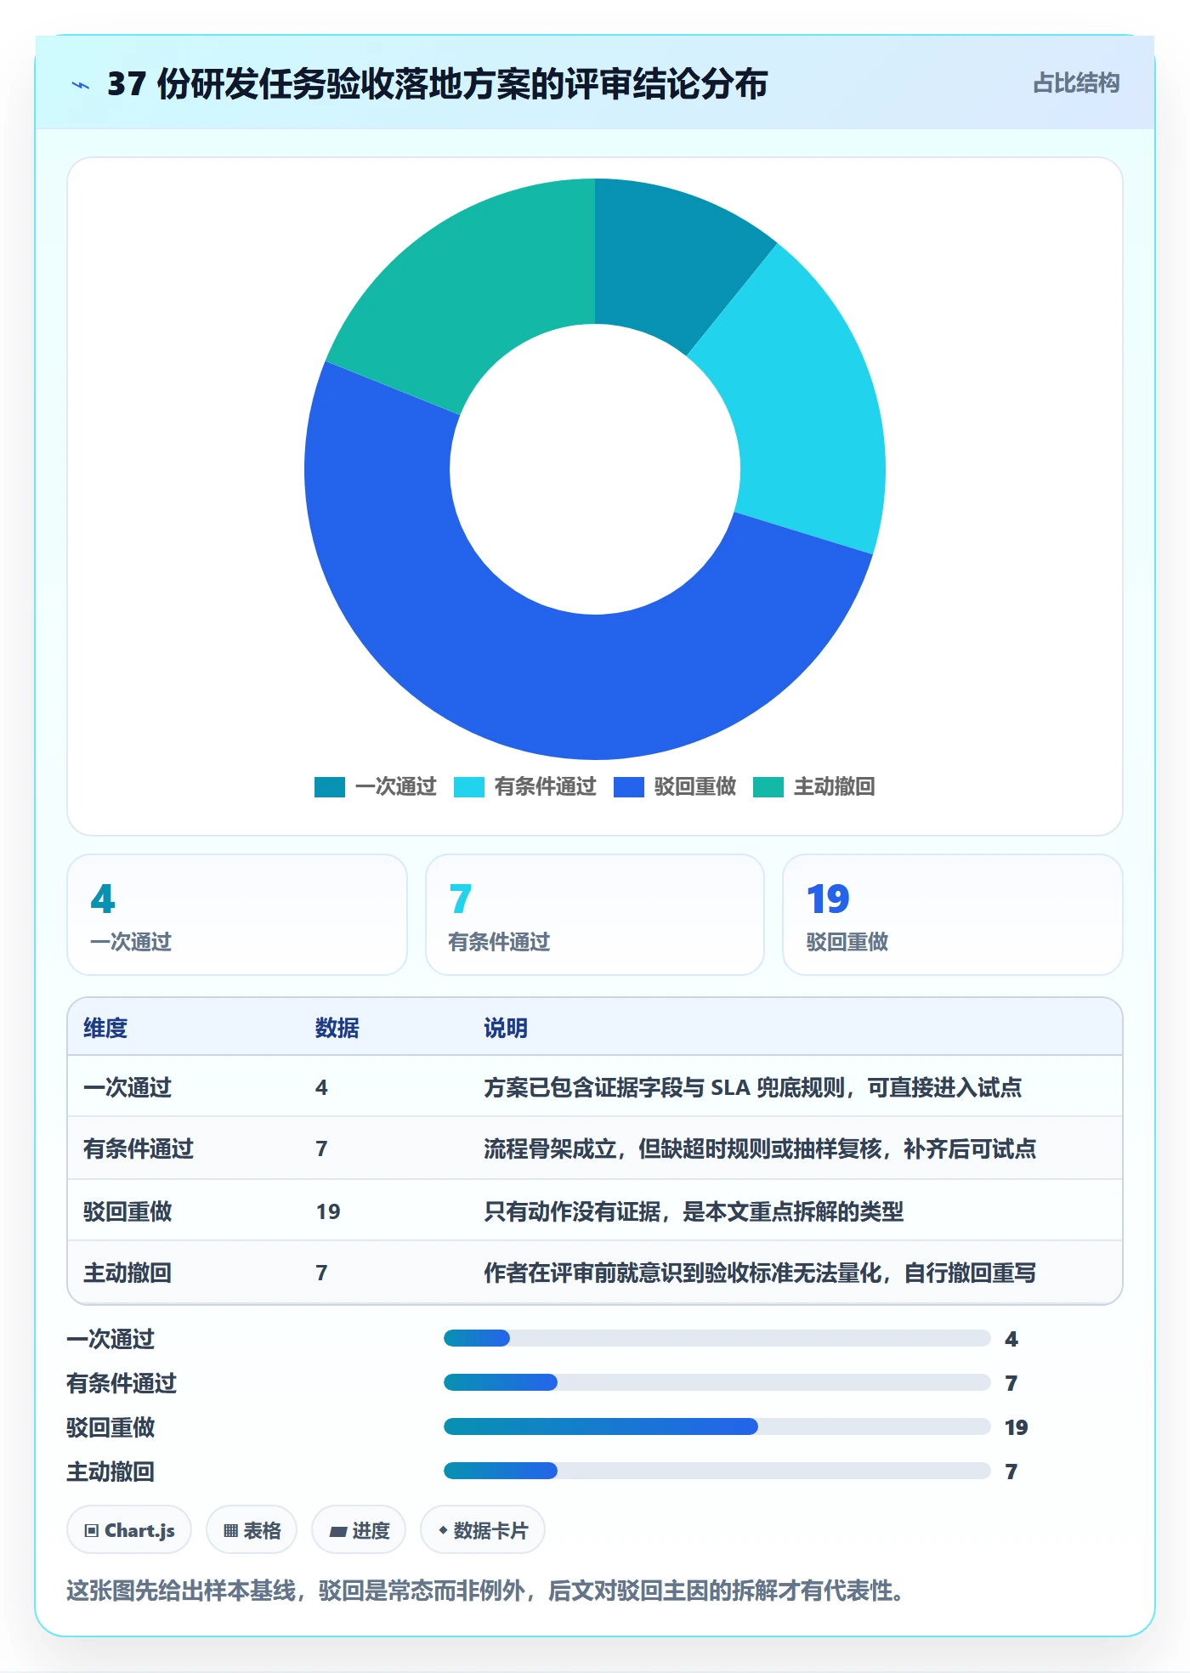Open the stat card showing 7 有条件通过
The height and width of the screenshot is (1673, 1190).
pos(595,915)
